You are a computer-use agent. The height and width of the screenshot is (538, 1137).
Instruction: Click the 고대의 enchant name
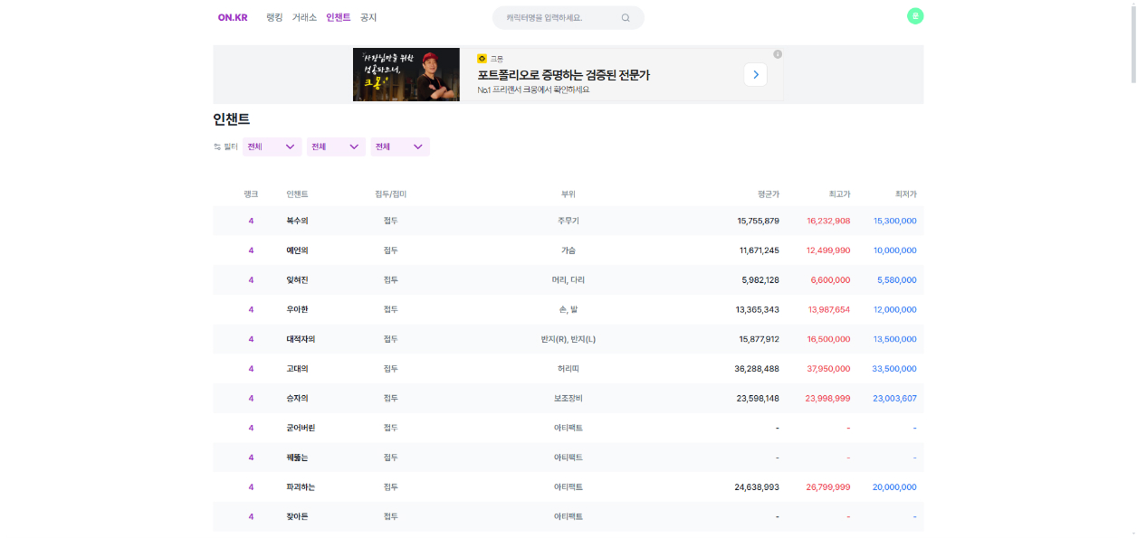297,369
